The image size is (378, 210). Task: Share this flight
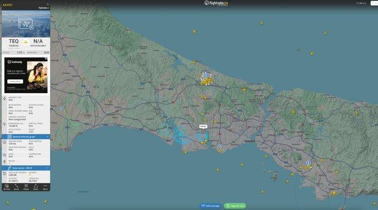(36, 187)
